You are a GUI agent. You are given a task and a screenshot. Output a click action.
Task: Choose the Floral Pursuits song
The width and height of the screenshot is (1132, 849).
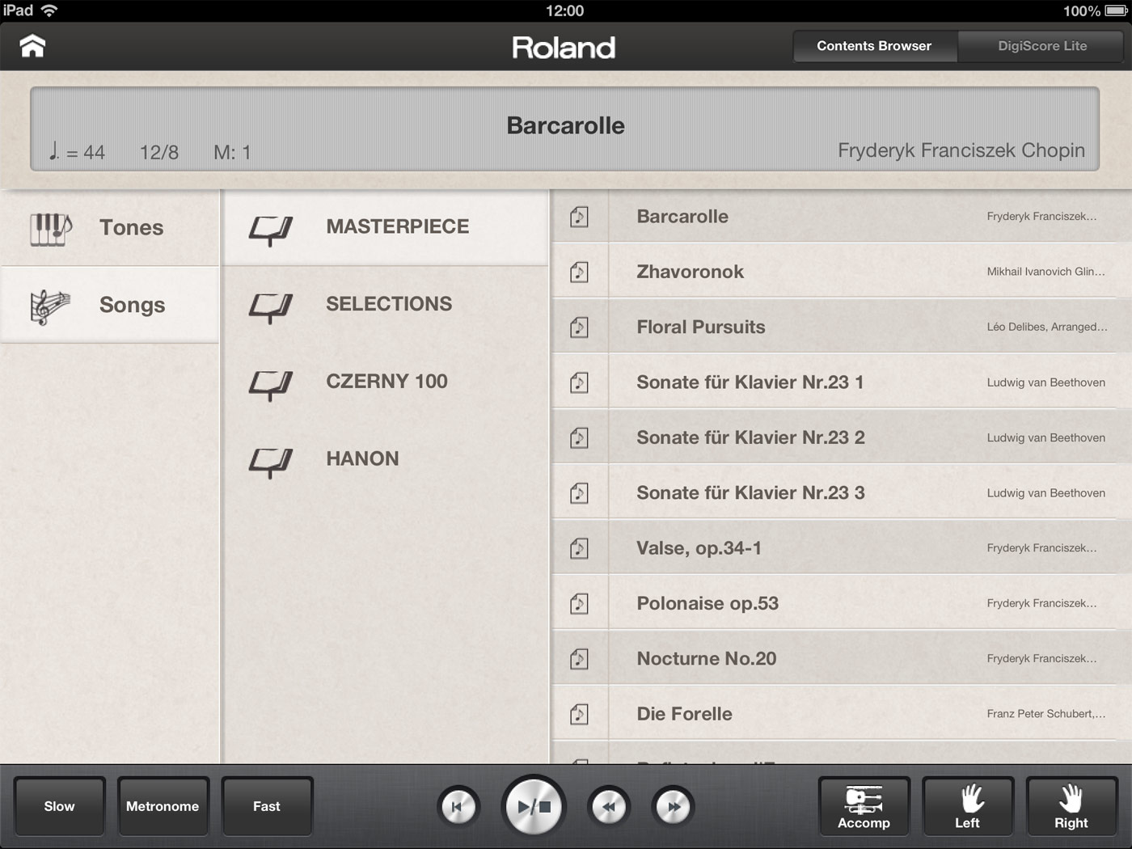[841, 327]
